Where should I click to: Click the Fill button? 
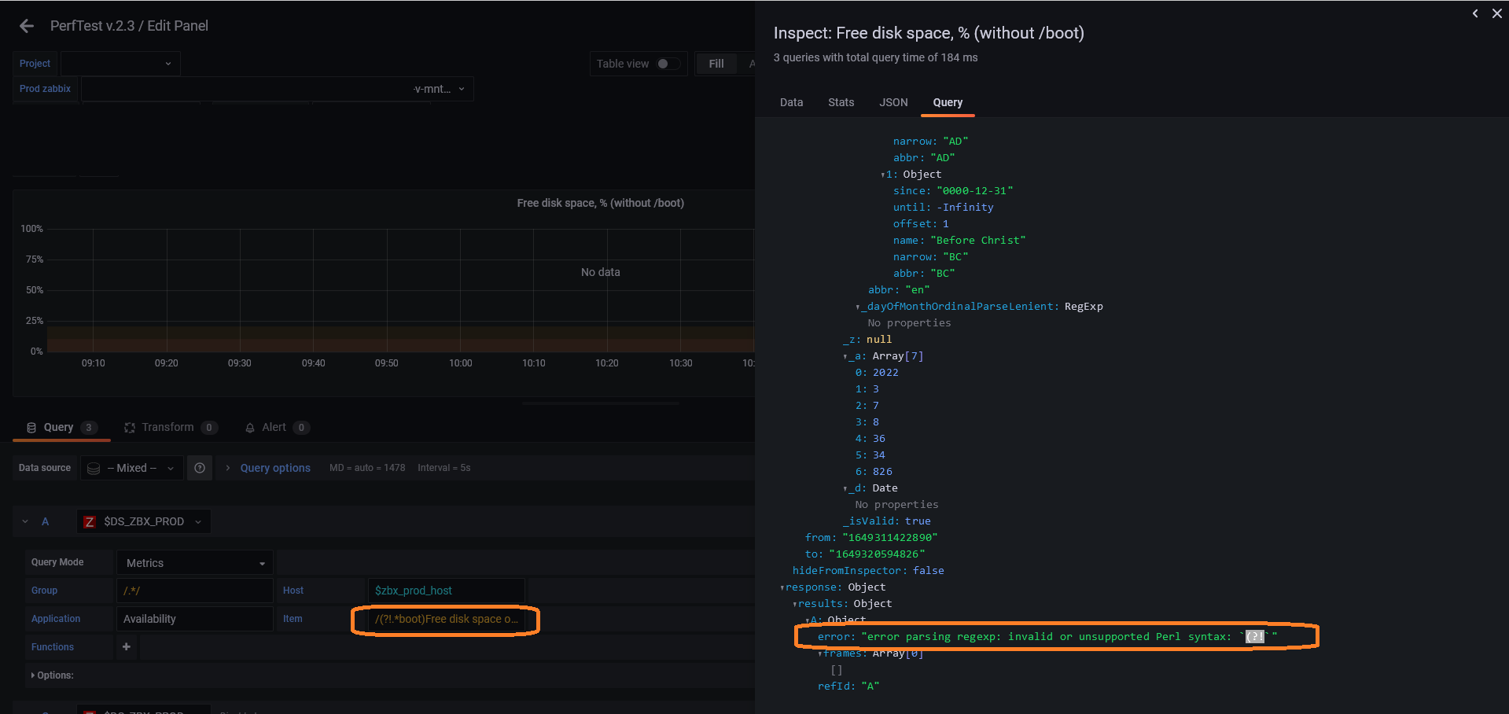716,64
